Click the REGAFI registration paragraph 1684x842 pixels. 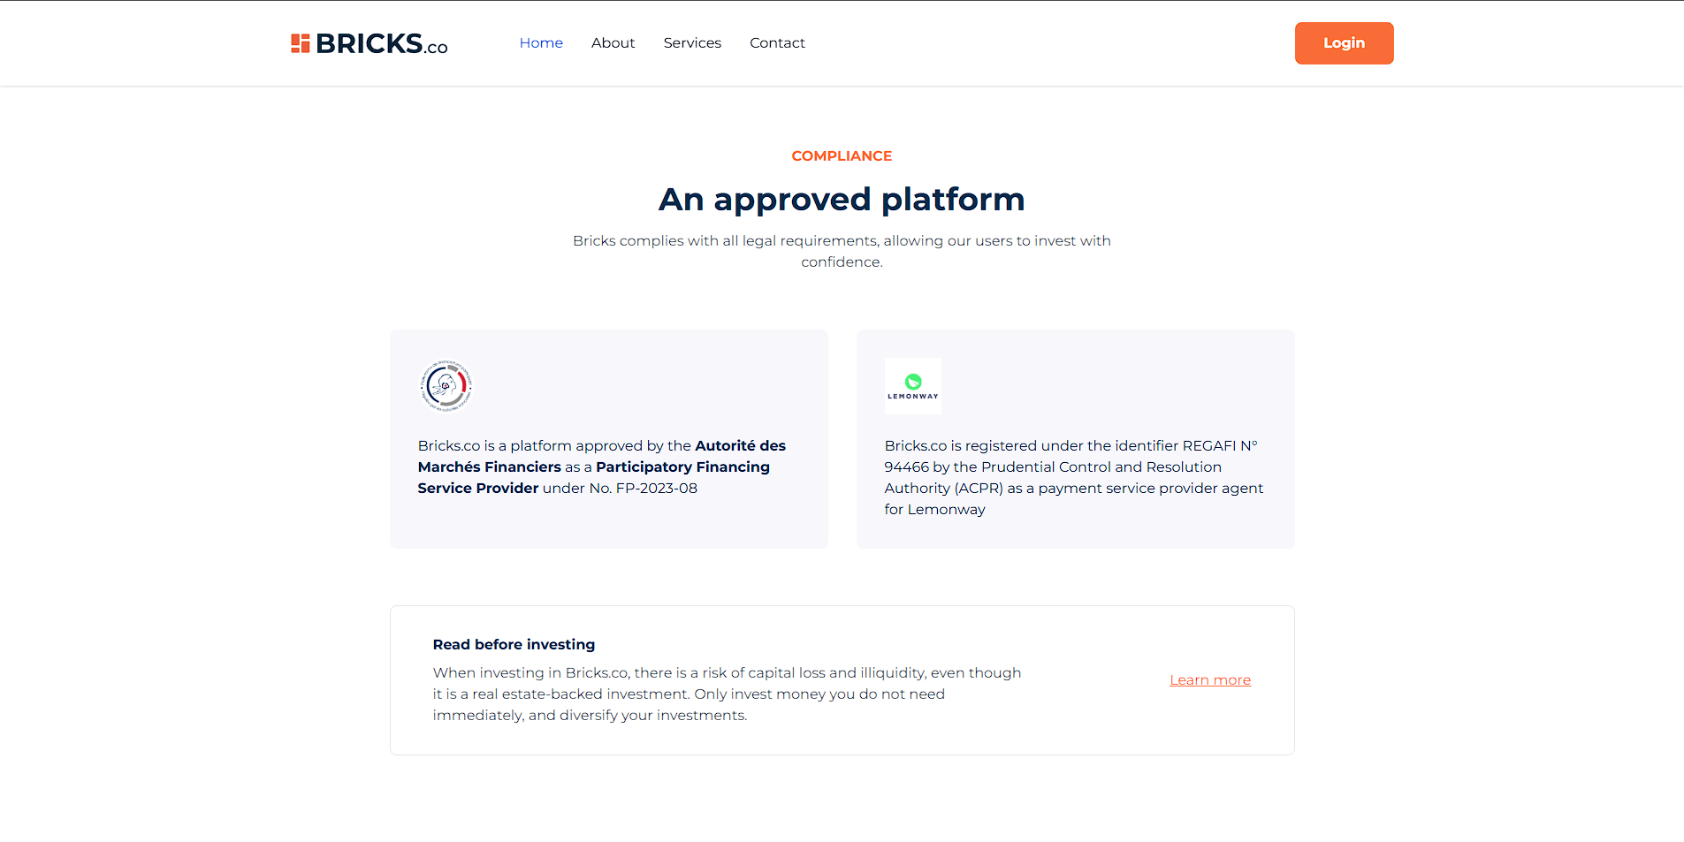(1074, 477)
